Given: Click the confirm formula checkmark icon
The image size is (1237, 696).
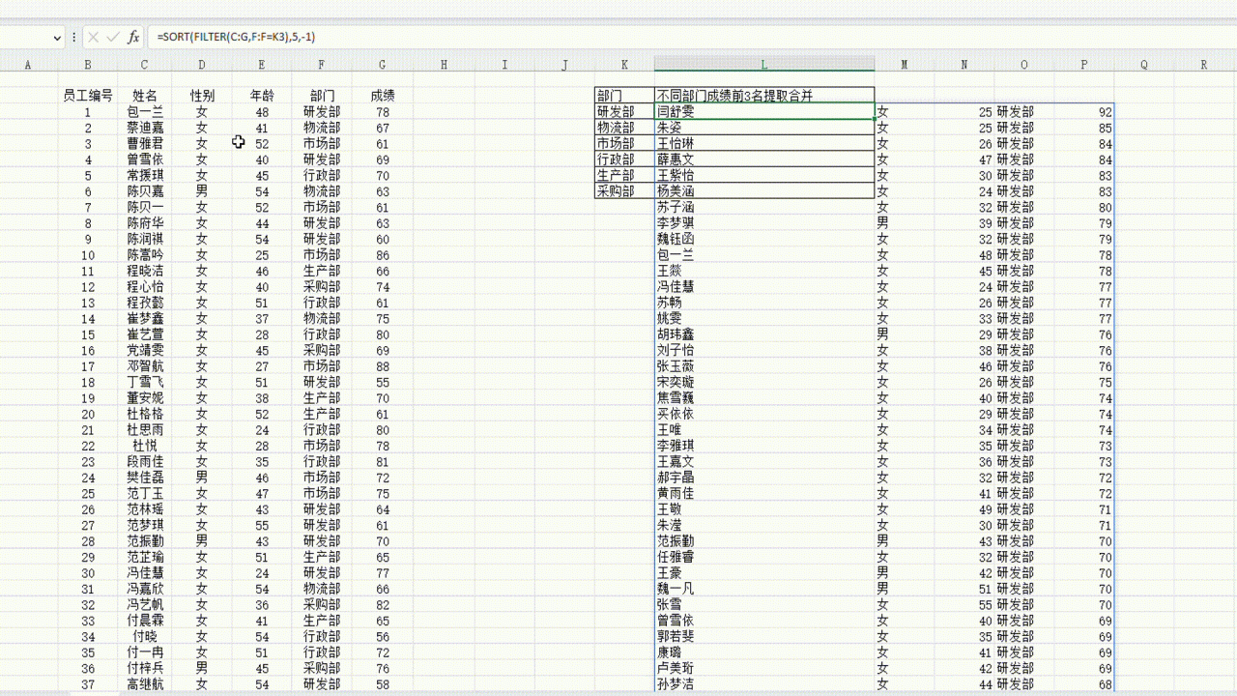Looking at the screenshot, I should 113,37.
